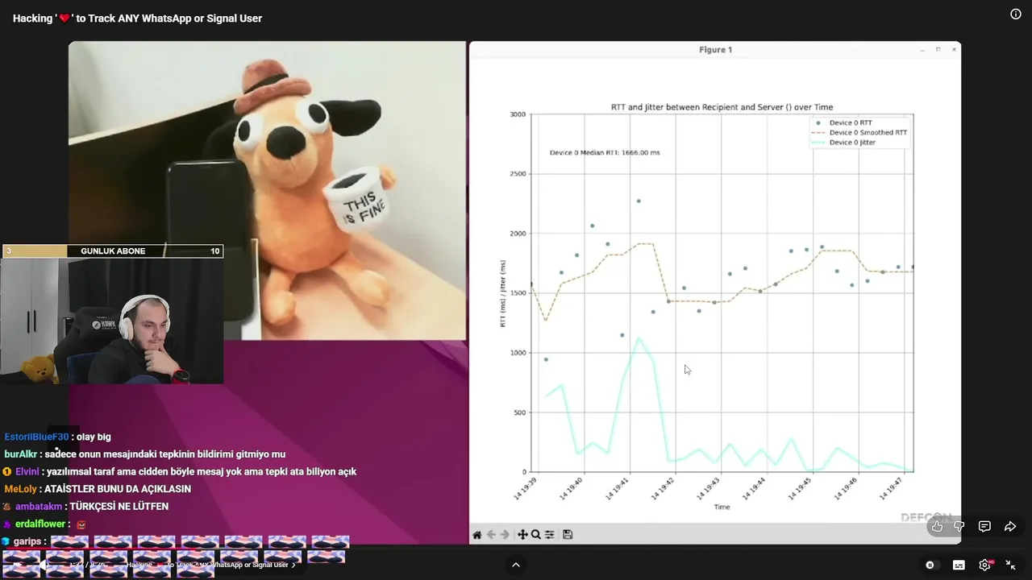Click the Save figure floppy disk icon
Viewport: 1032px width, 580px height.
click(568, 535)
